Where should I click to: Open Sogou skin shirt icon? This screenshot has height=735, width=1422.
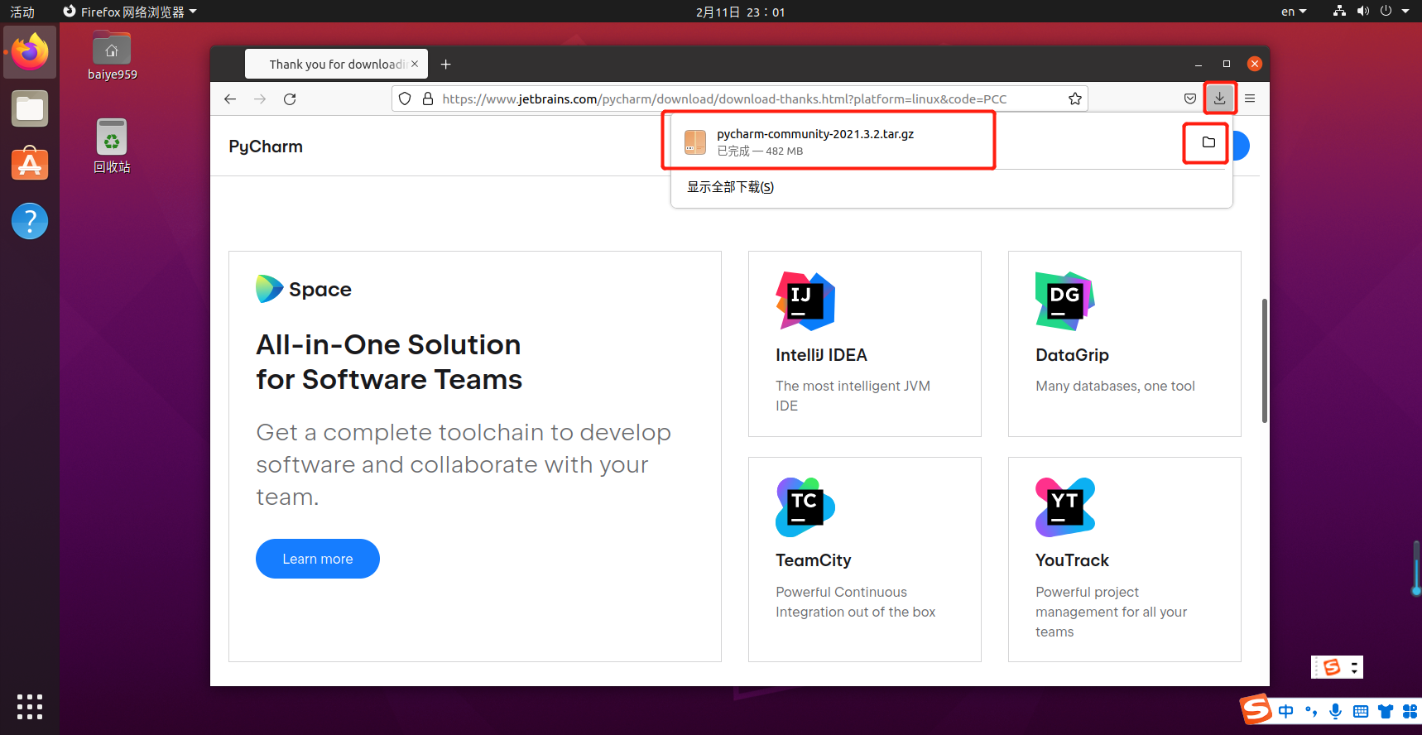click(1386, 711)
